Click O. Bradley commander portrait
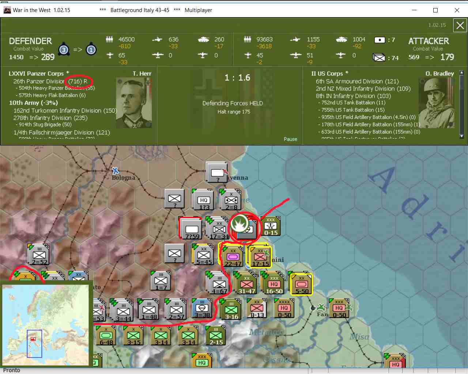The width and height of the screenshot is (468, 374). click(437, 103)
